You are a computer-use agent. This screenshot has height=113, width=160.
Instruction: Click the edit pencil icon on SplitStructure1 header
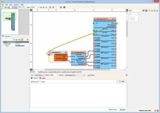pos(66,52)
